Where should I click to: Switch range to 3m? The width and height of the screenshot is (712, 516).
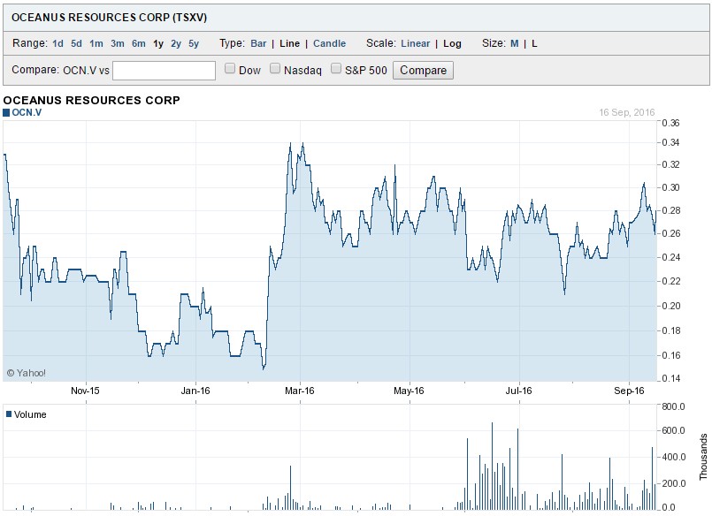coord(118,43)
